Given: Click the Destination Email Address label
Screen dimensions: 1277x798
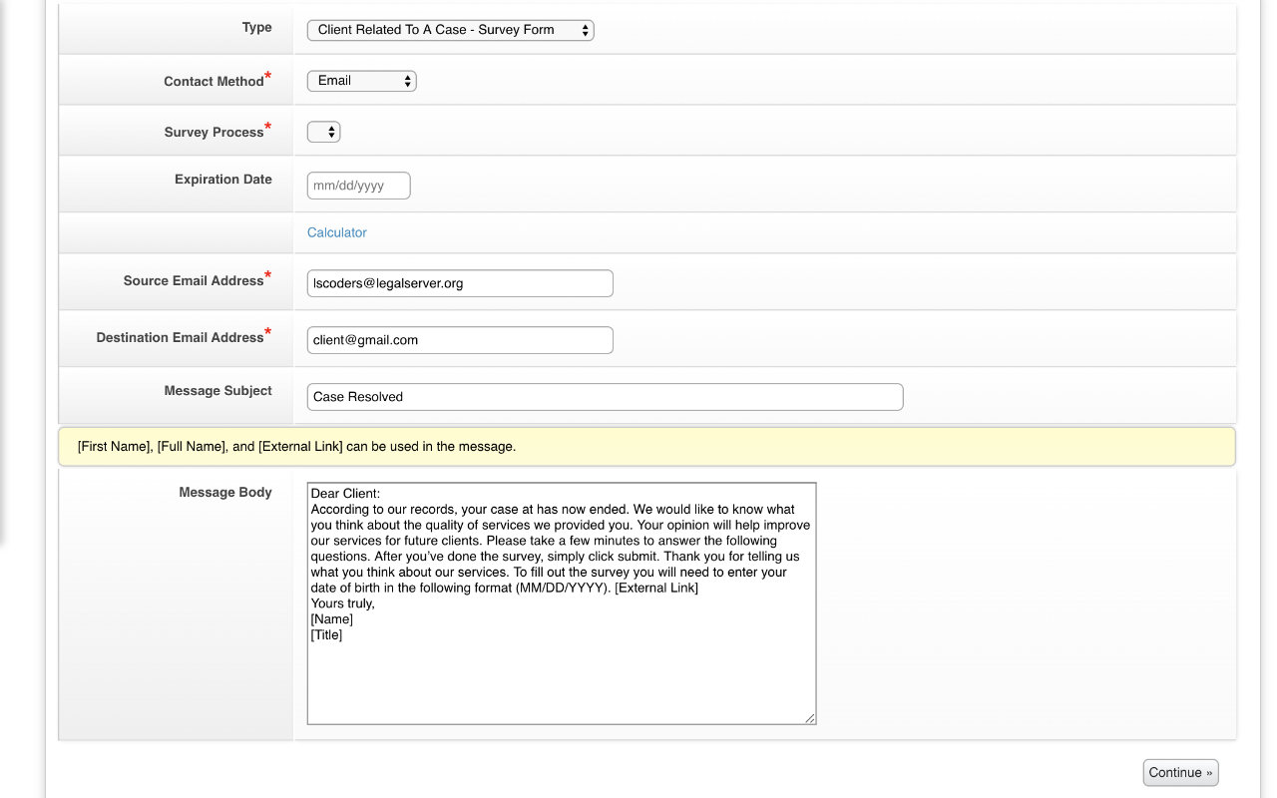Looking at the screenshot, I should click(x=180, y=338).
